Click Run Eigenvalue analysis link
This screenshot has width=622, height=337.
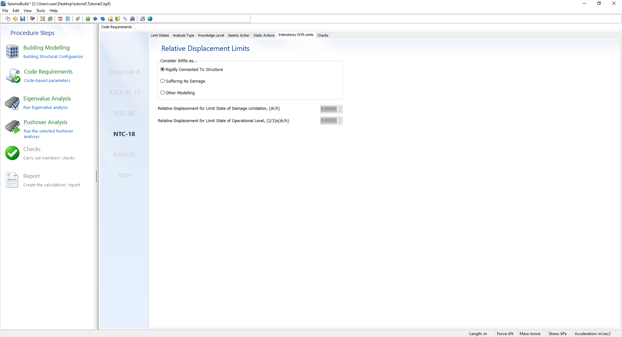point(45,108)
